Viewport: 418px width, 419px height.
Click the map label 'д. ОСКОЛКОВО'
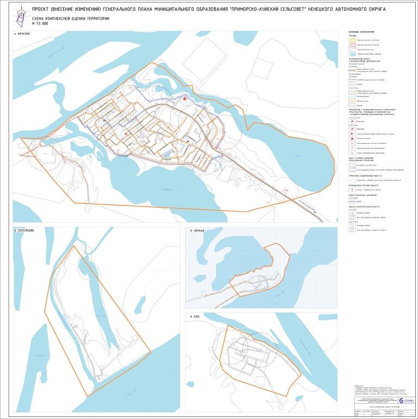[x=24, y=230]
